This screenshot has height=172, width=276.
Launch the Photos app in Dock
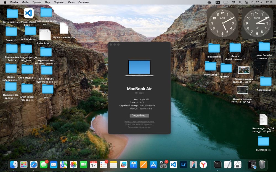pyautogui.click(x=74, y=165)
